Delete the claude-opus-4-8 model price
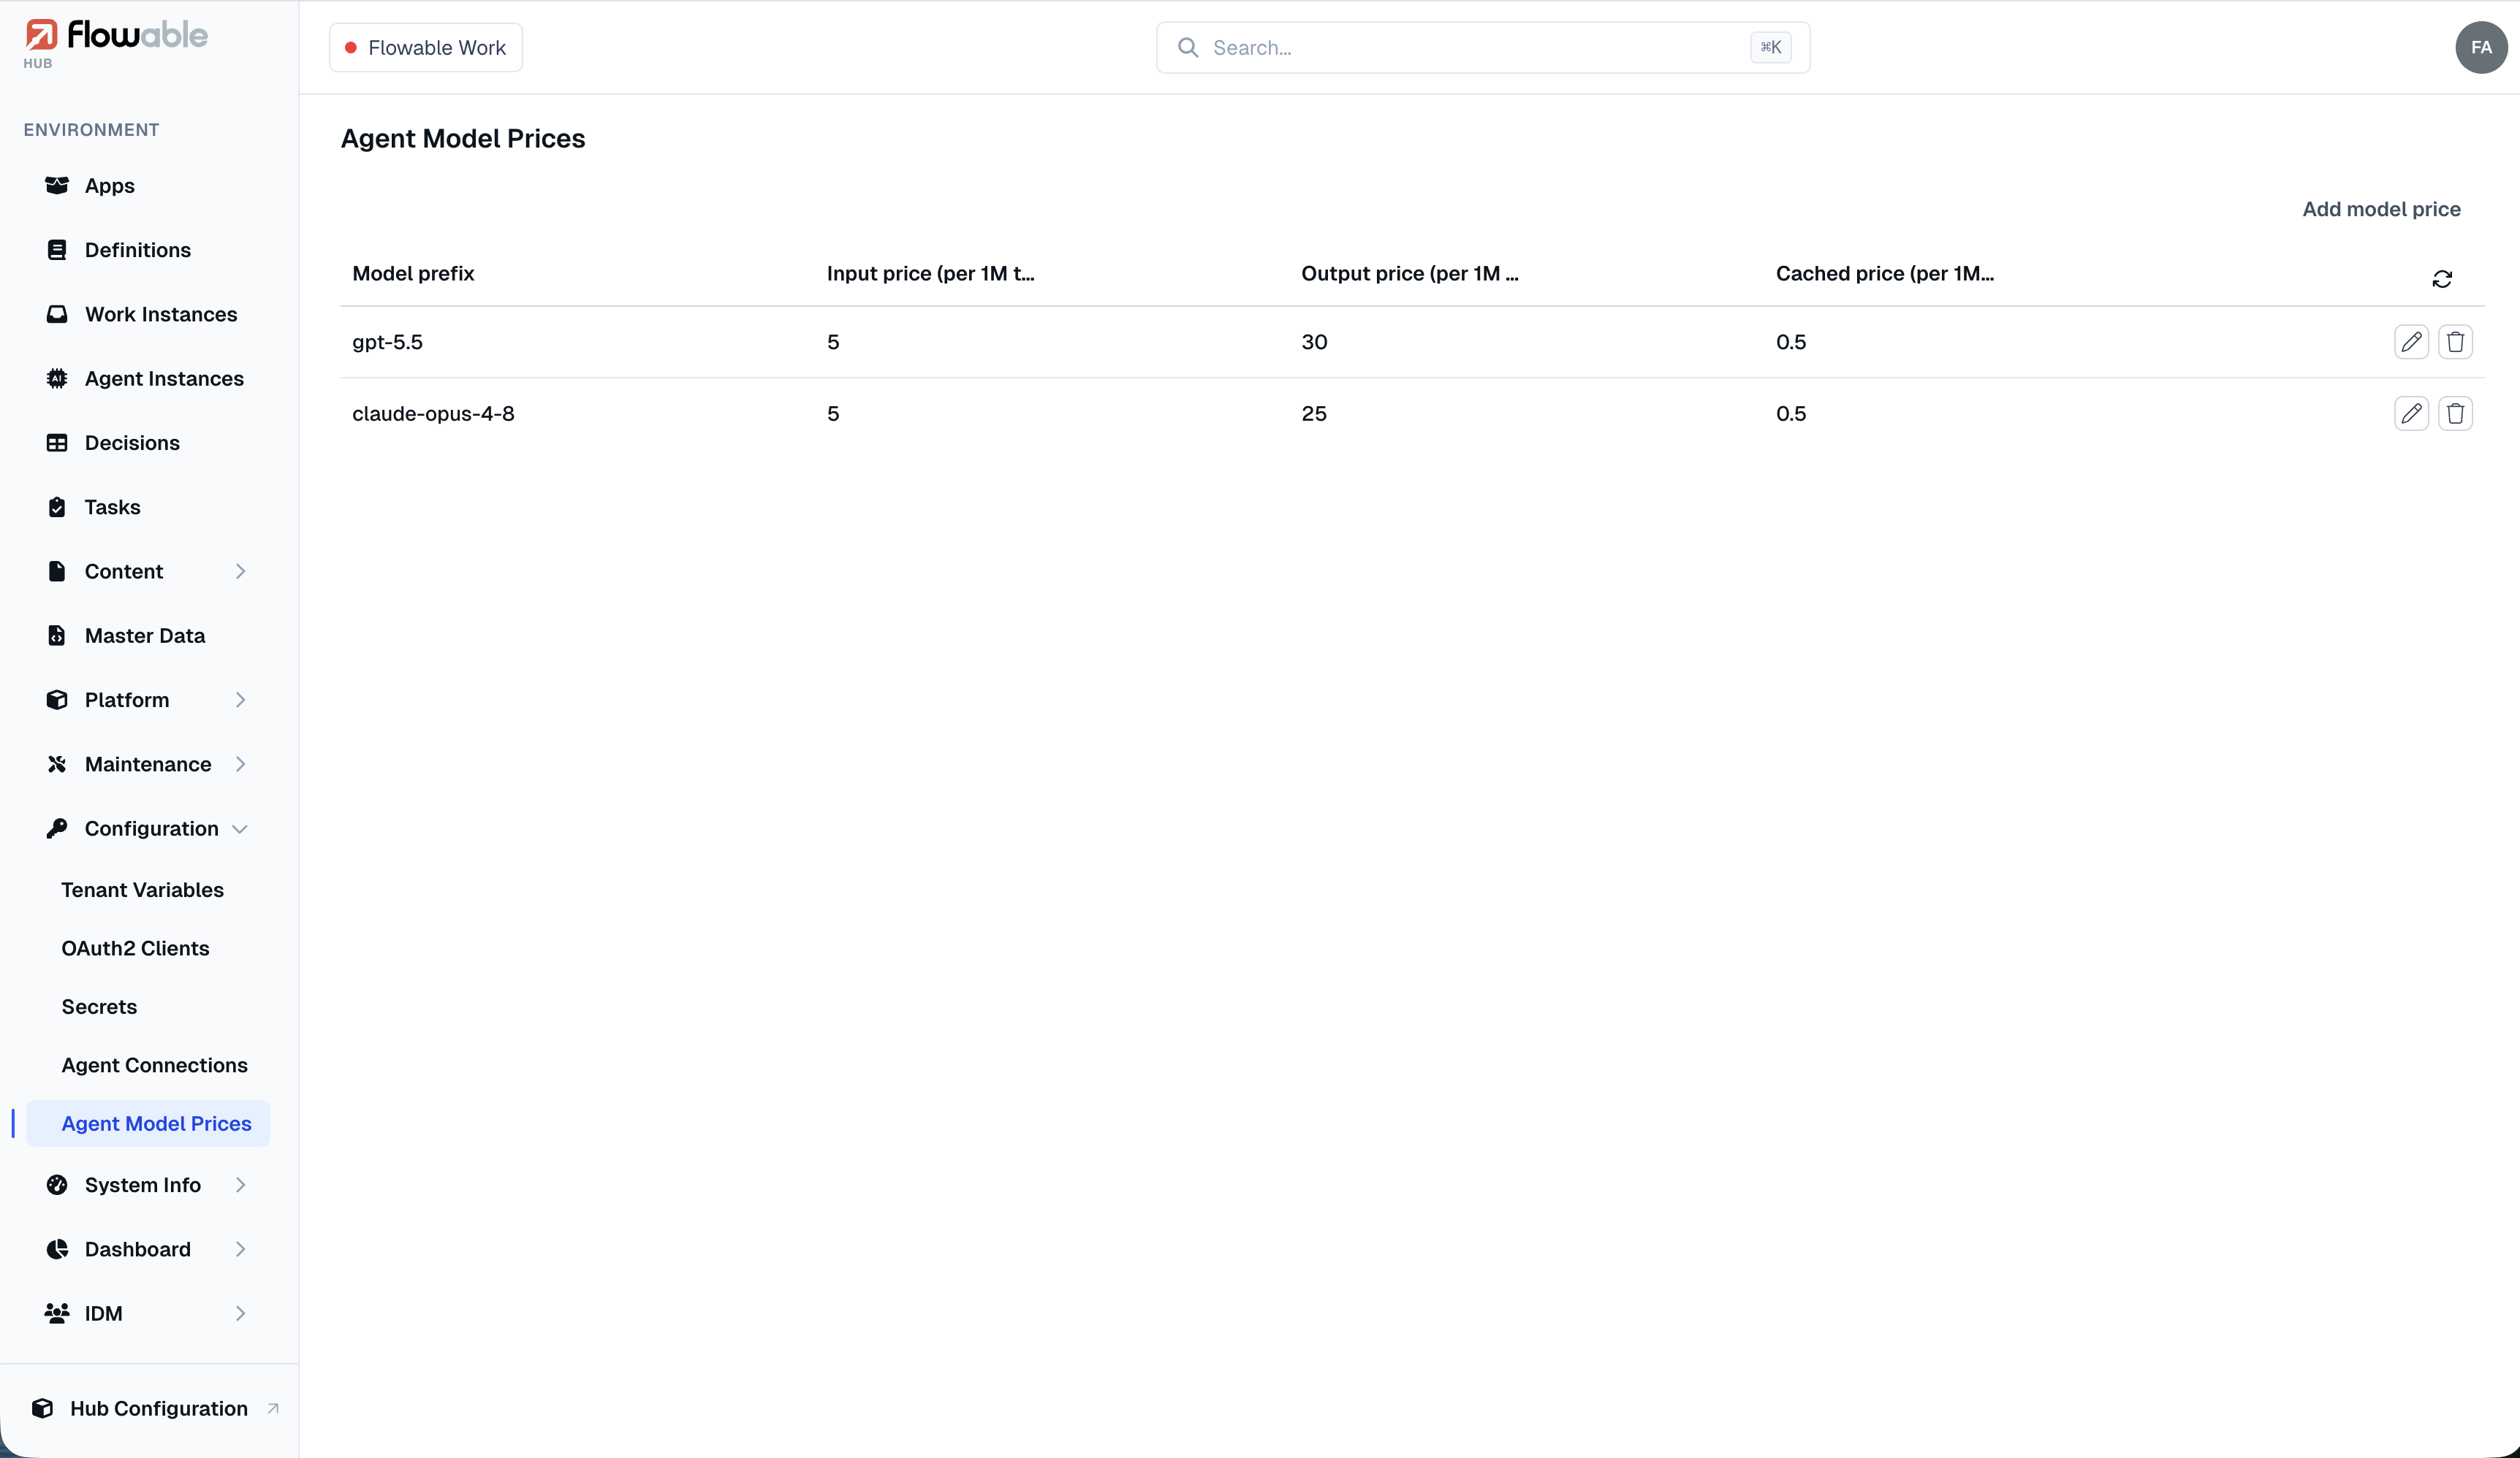 pos(2456,413)
